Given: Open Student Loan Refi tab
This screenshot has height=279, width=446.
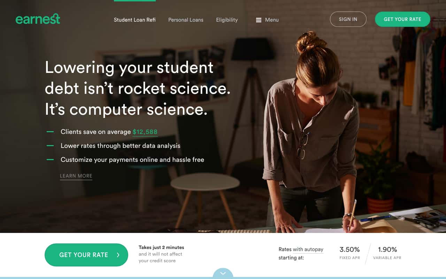Looking at the screenshot, I should 134,20.
